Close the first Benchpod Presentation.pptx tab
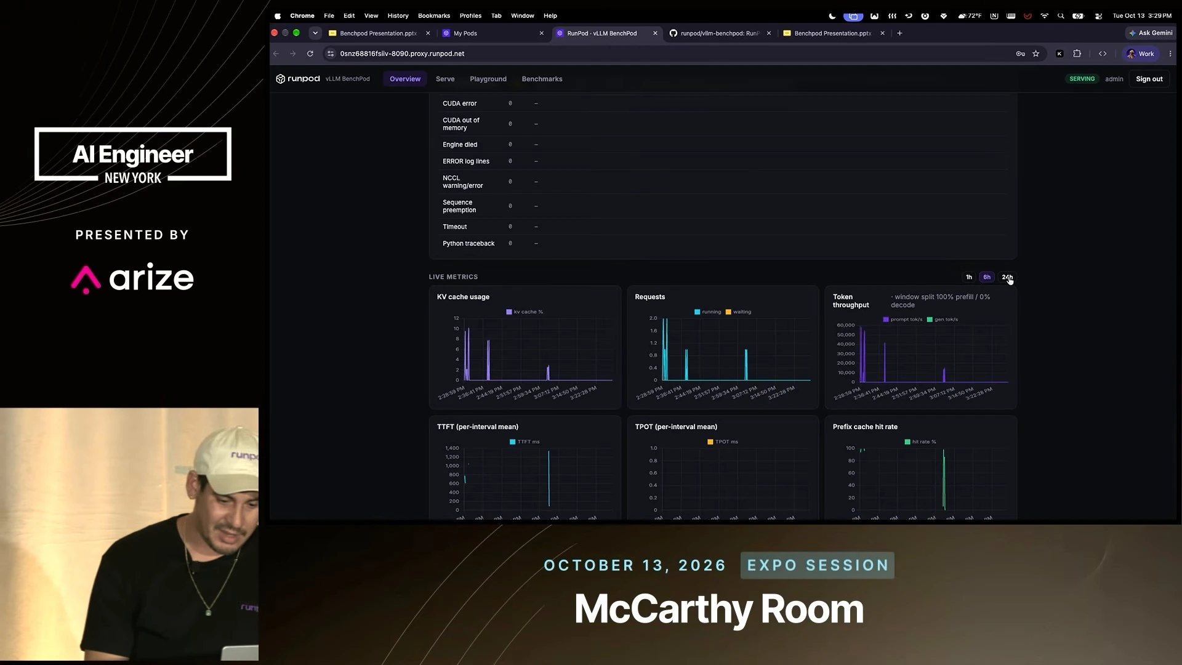 tap(428, 33)
